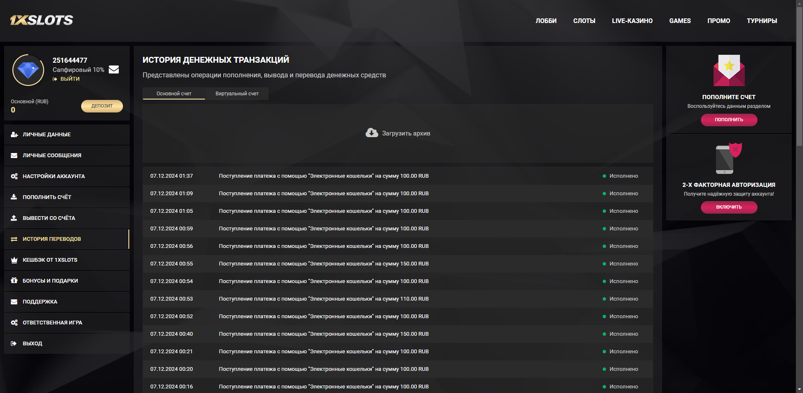803x393 pixels.
Task: Click the envelope messages icon near account ID
Action: [x=114, y=69]
